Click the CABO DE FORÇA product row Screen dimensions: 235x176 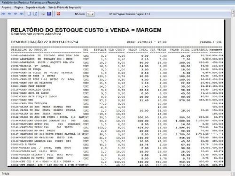(117, 69)
